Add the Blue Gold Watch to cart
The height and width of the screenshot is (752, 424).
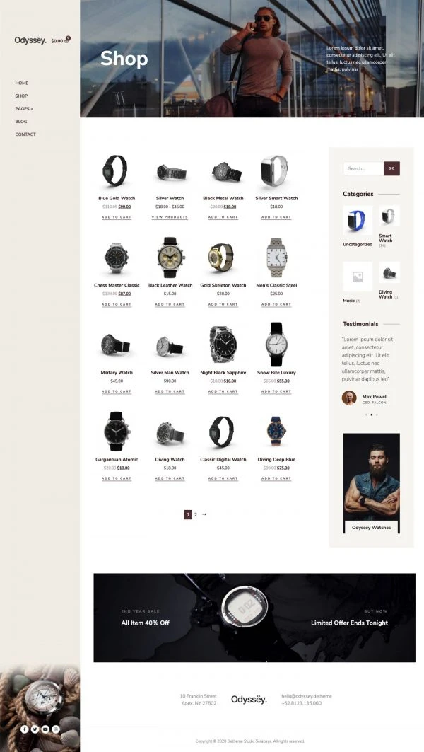(x=117, y=217)
